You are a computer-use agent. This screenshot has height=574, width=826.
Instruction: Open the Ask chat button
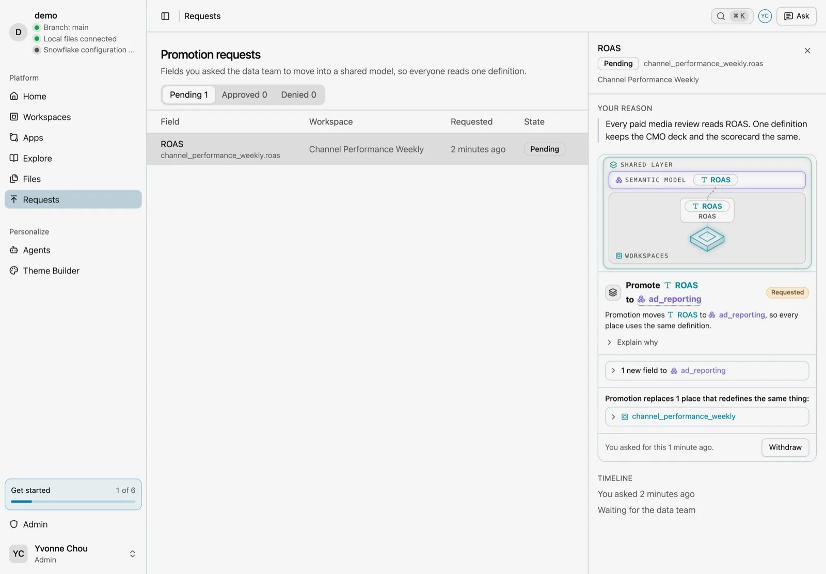(797, 16)
